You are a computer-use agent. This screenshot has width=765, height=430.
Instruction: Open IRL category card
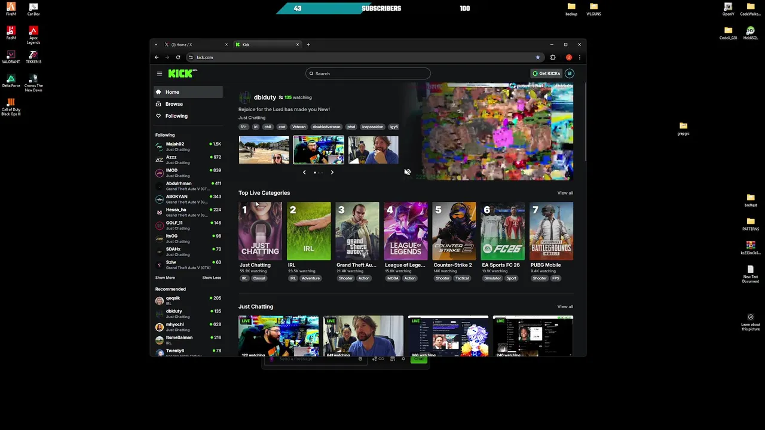click(x=308, y=232)
